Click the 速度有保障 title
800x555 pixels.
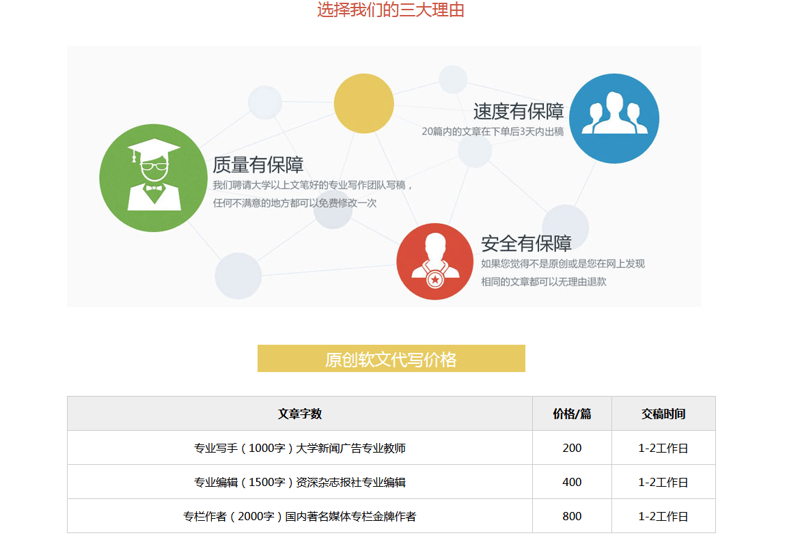pos(519,111)
